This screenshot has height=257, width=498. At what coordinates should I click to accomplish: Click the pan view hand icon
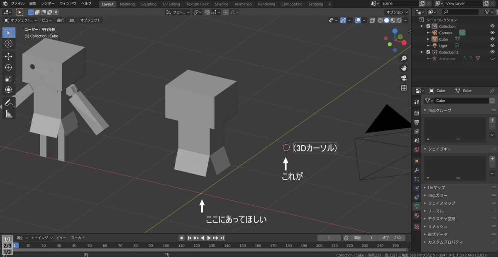[404, 68]
